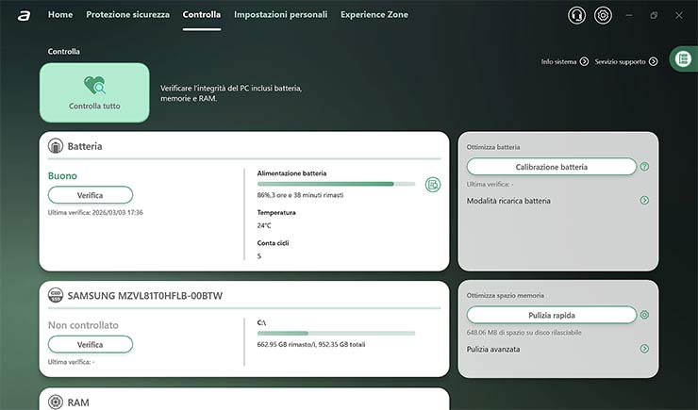
Task: Click the C:\ disk usage bar
Action: click(x=336, y=333)
